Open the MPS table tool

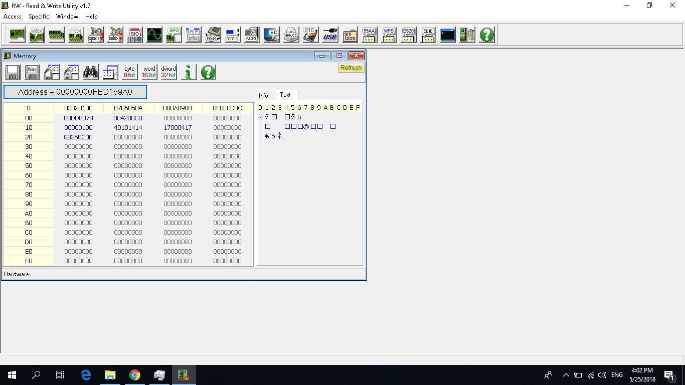tap(389, 35)
